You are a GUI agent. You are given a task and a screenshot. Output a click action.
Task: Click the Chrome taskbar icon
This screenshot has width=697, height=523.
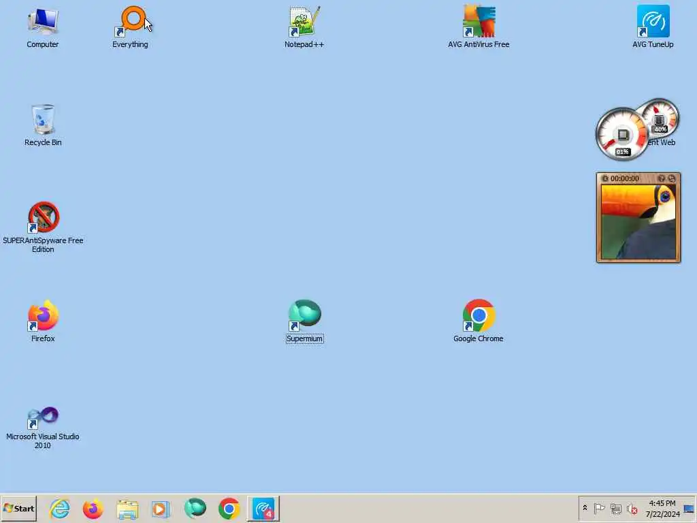[x=229, y=508]
